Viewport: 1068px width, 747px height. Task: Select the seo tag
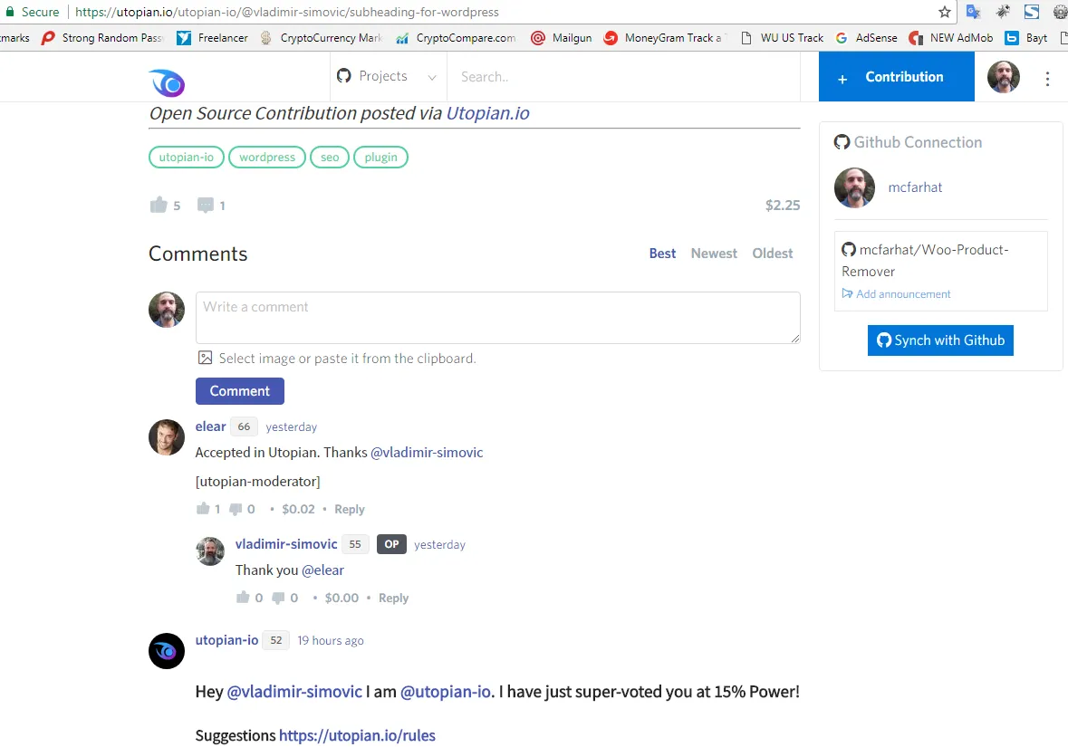[330, 158]
